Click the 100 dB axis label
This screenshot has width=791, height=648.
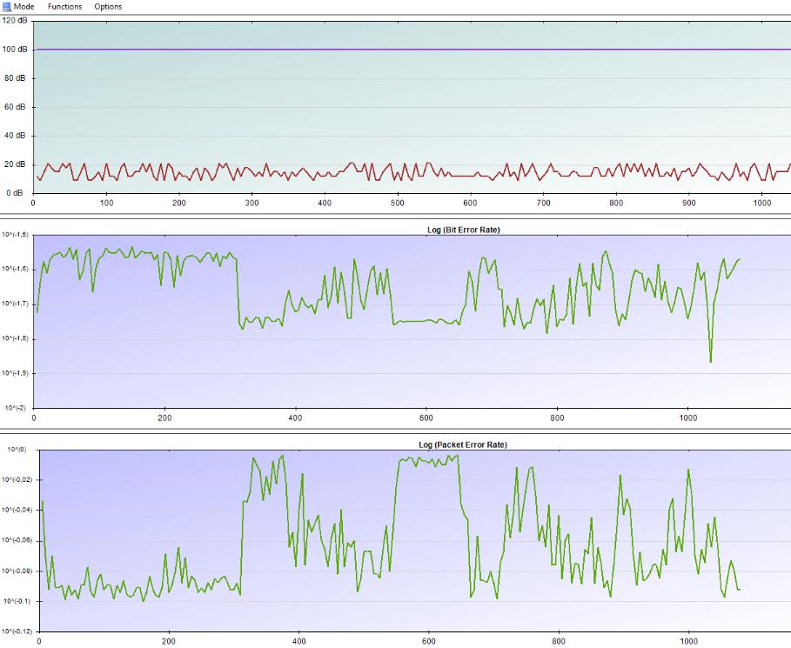click(x=15, y=50)
